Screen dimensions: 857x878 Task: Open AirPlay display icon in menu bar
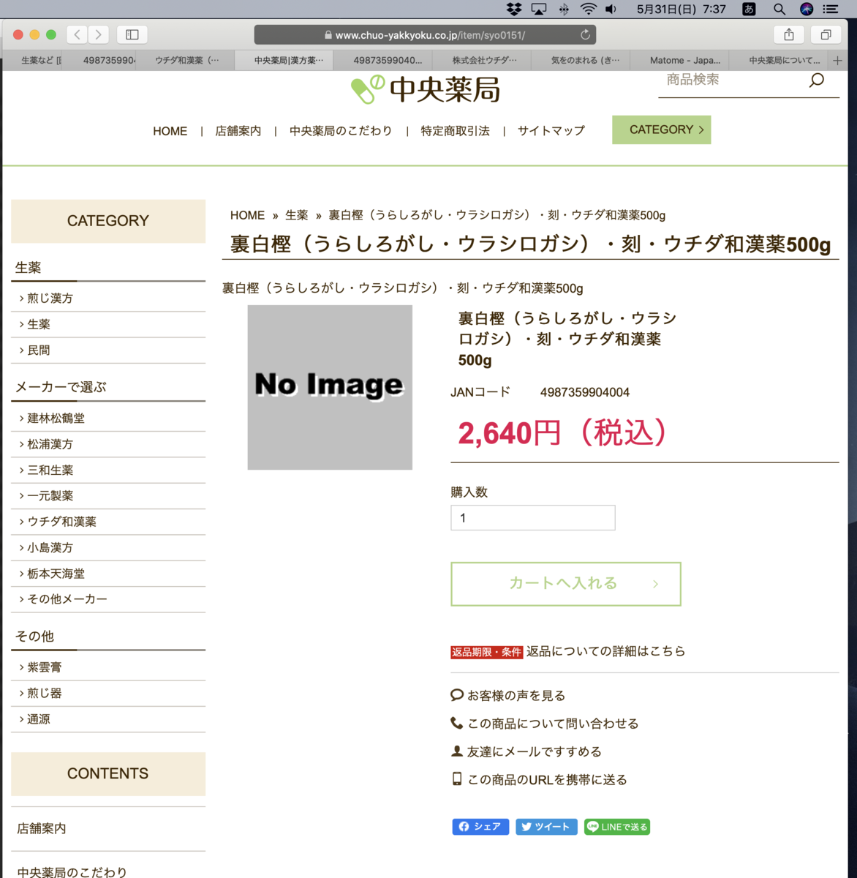539,9
